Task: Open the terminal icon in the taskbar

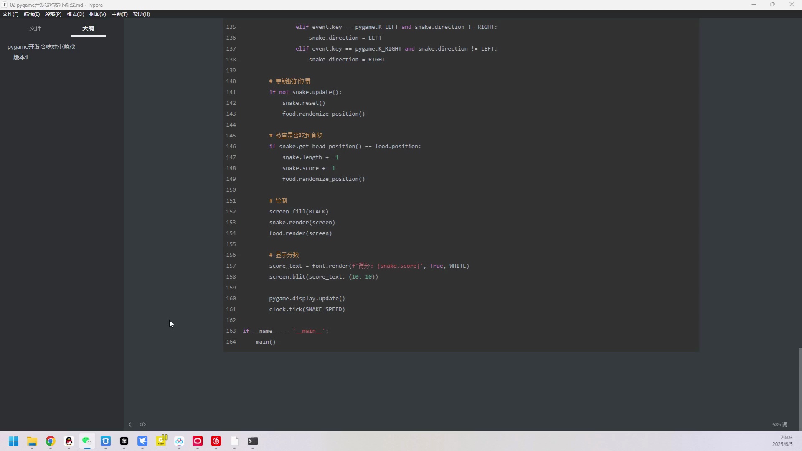Action: [253, 441]
